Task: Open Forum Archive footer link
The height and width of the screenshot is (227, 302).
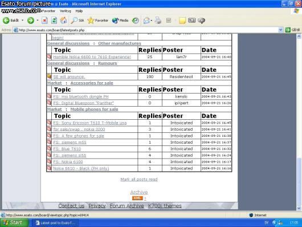Action: pos(126,206)
